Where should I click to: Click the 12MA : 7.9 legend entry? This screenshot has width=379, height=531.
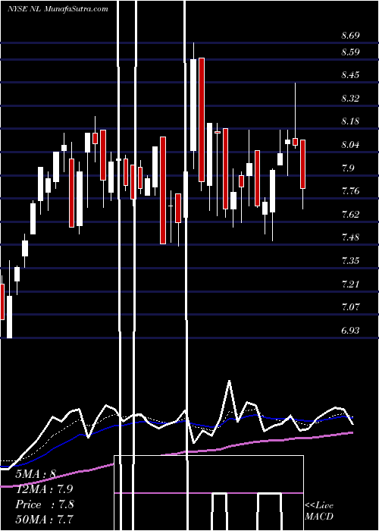click(x=44, y=489)
